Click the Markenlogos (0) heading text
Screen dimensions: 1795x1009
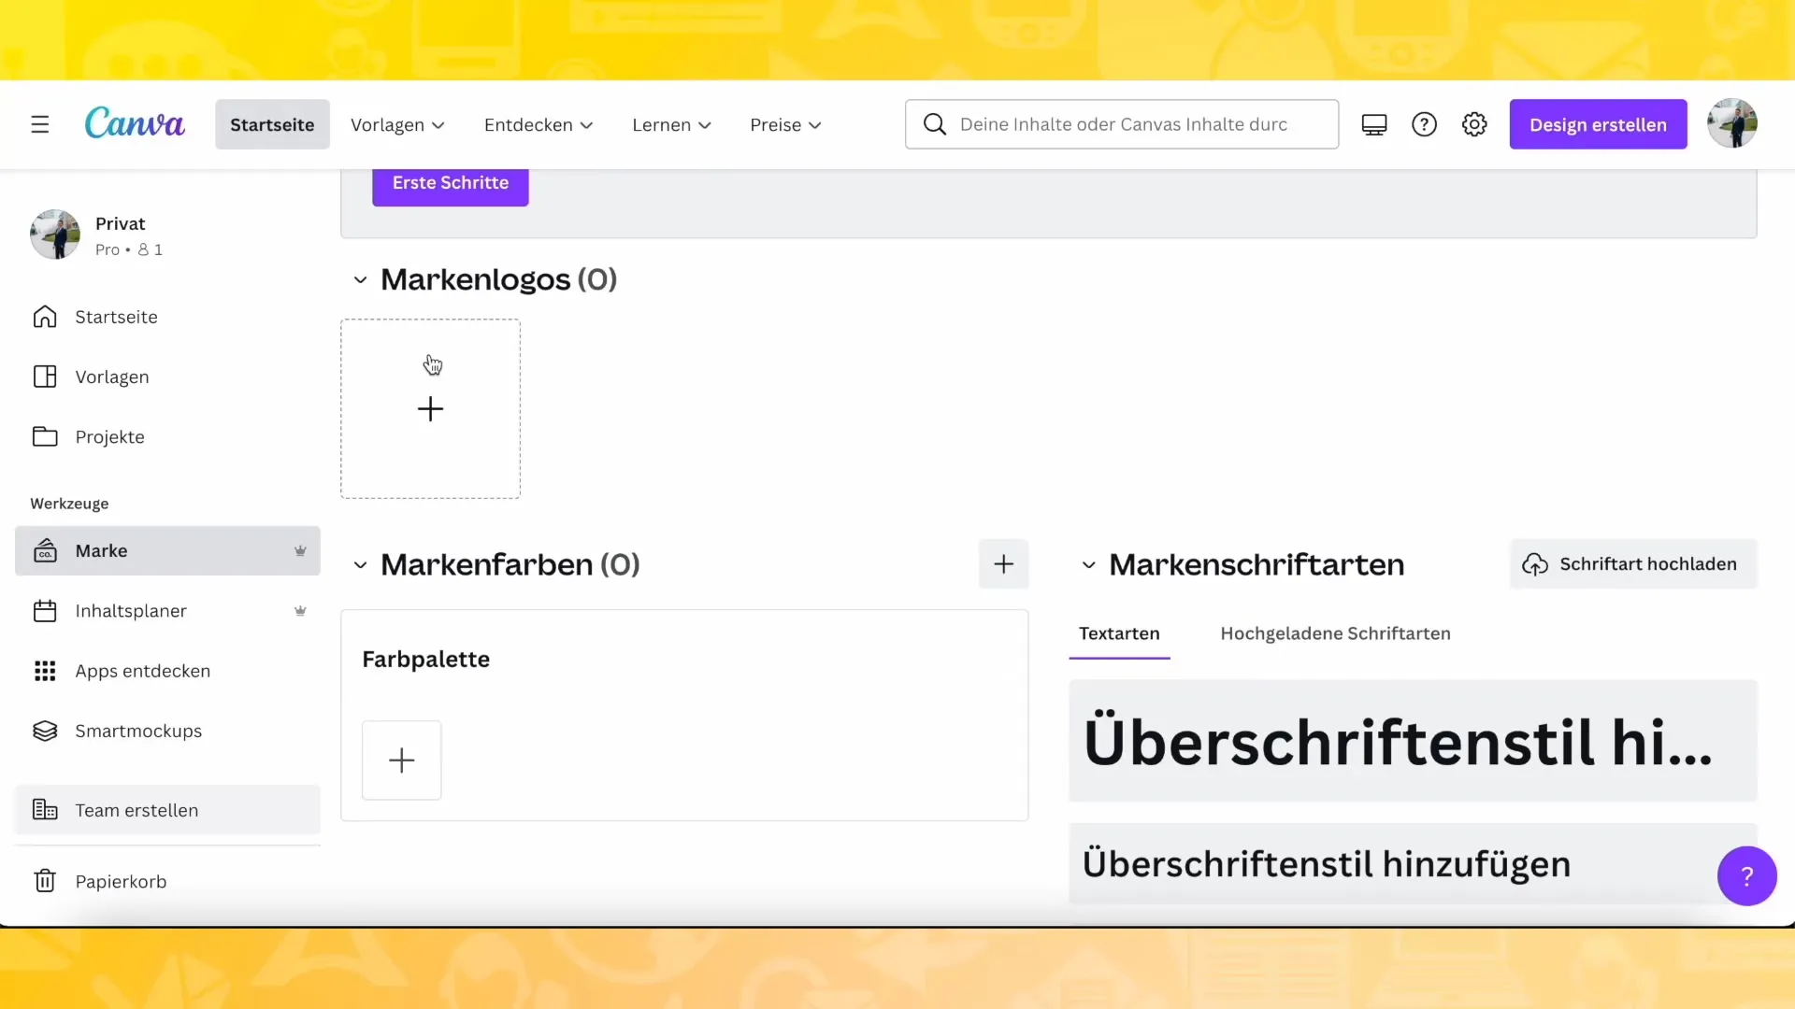[x=498, y=279]
